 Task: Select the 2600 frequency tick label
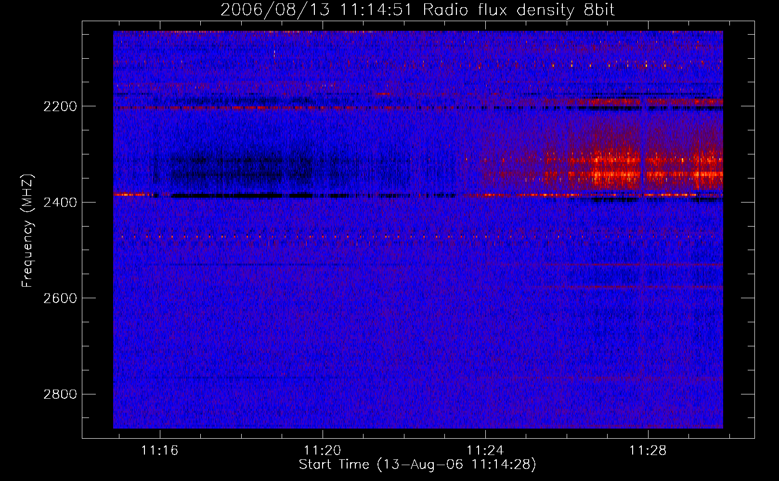pos(60,298)
